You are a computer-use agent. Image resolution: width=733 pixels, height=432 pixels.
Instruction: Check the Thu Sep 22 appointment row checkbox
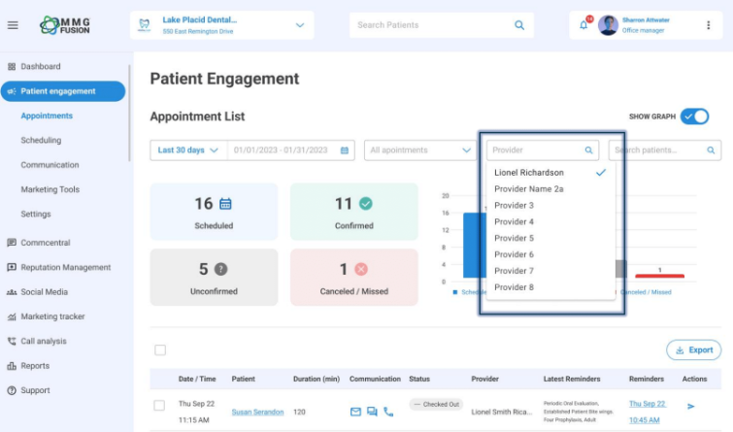point(160,405)
